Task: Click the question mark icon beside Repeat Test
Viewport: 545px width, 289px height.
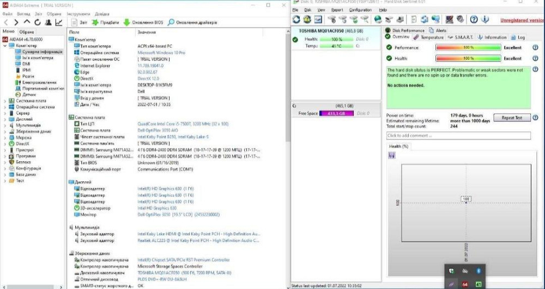Action: [x=535, y=118]
